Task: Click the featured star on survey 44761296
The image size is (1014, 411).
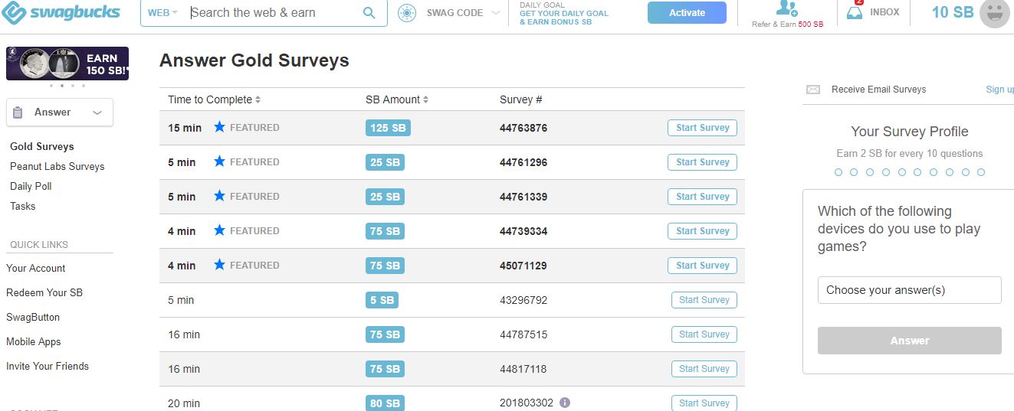Action: point(219,161)
